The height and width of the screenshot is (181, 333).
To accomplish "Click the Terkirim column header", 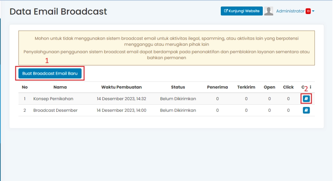I will tap(246, 87).
